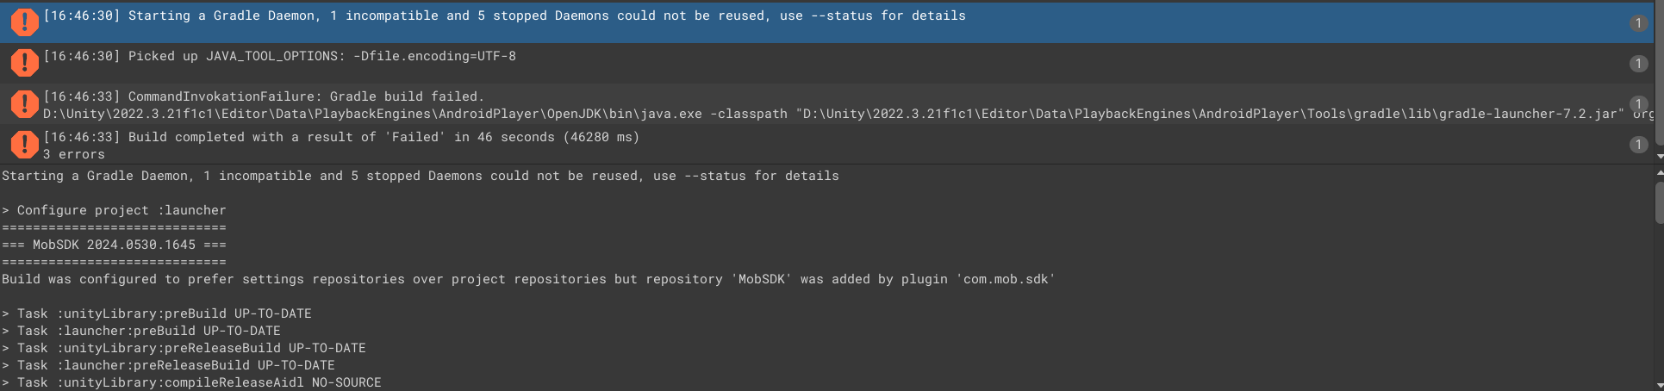1664x391 pixels.
Task: Click count badge on CommandInvokationFailure entry
Action: coord(1638,104)
